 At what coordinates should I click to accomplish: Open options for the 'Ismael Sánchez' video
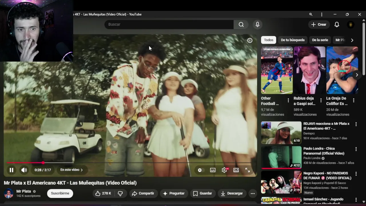[x=356, y=200]
